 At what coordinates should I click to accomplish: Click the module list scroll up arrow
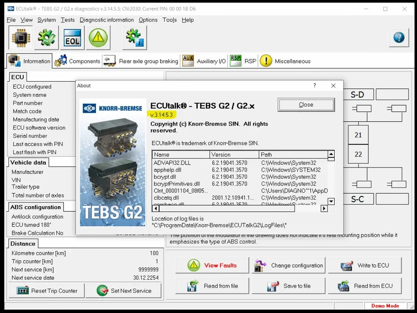coord(331,154)
